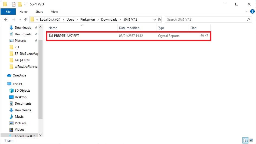Open the Share ribbon tab
The image size is (256, 144).
pos(39,12)
